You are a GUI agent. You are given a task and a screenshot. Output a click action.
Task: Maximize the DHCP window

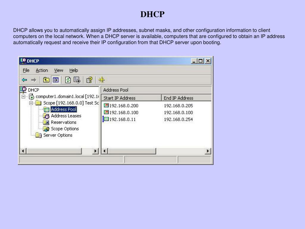(200, 61)
